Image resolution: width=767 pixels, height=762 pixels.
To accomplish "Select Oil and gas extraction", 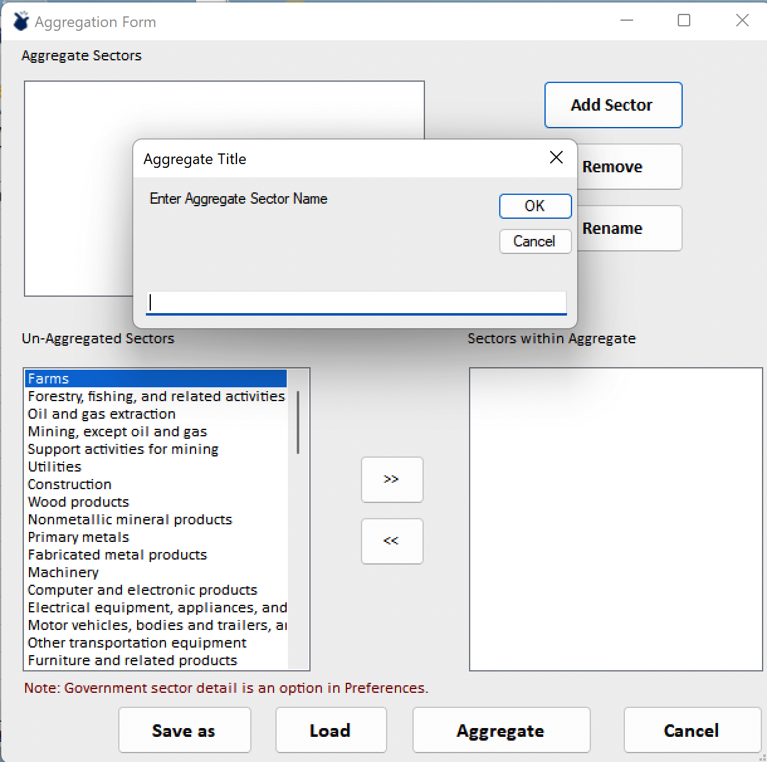I will pyautogui.click(x=102, y=414).
